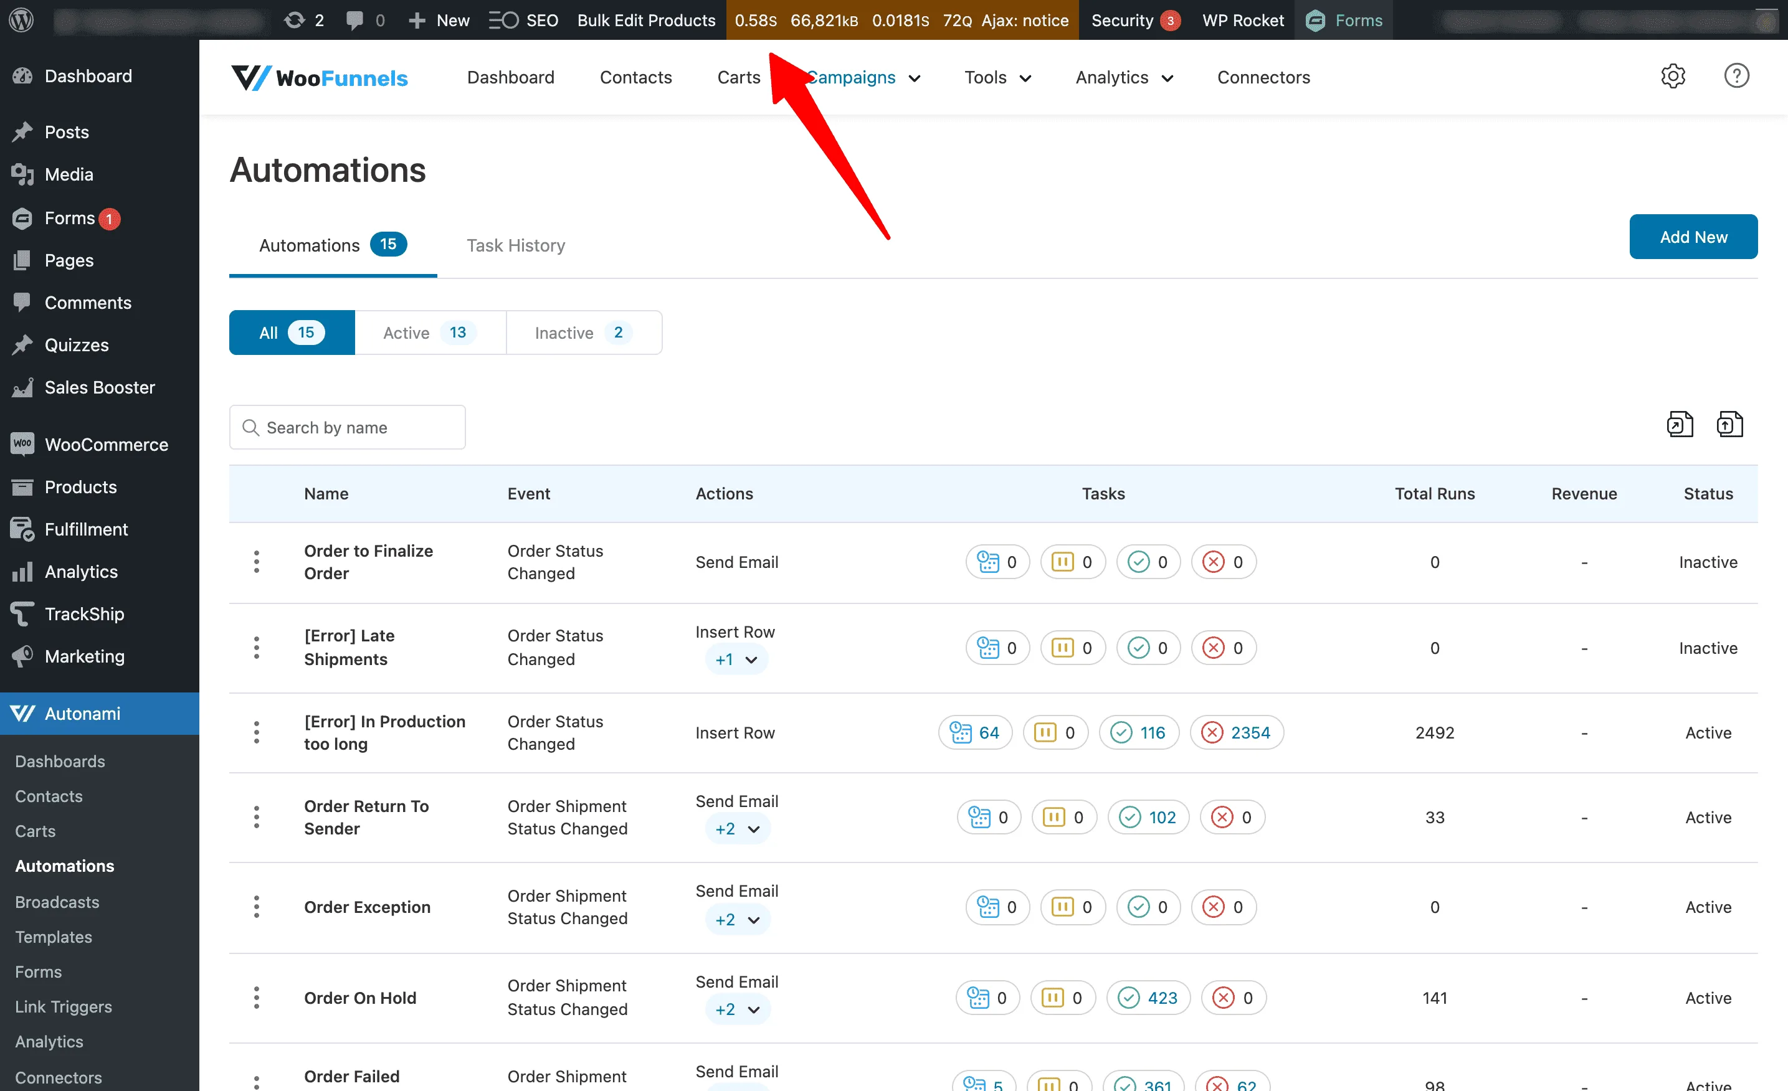Viewport: 1788px width, 1091px height.
Task: Open Media in the WordPress sidebar
Action: click(x=69, y=174)
